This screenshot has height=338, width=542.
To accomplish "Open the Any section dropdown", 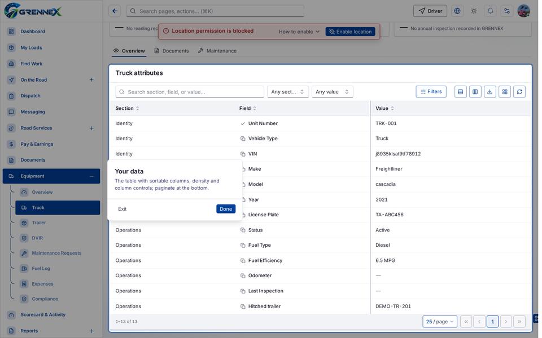I will tap(287, 92).
